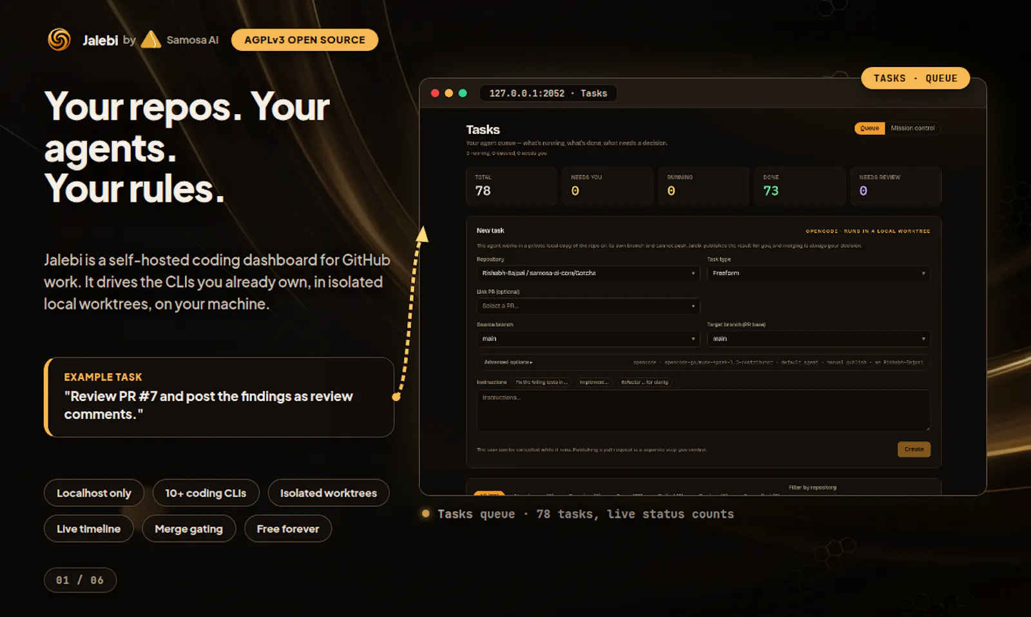Click 'OPENCODE · RUNS IN A LOCAL WORKTREE' label
The width and height of the screenshot is (1031, 617).
[868, 231]
